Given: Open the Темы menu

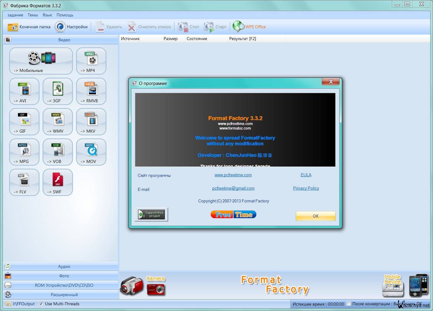Looking at the screenshot, I should tap(33, 15).
